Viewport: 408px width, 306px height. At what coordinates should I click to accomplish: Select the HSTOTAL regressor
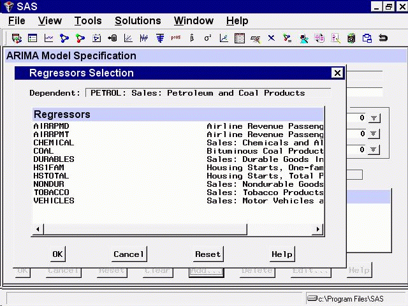coord(178,176)
